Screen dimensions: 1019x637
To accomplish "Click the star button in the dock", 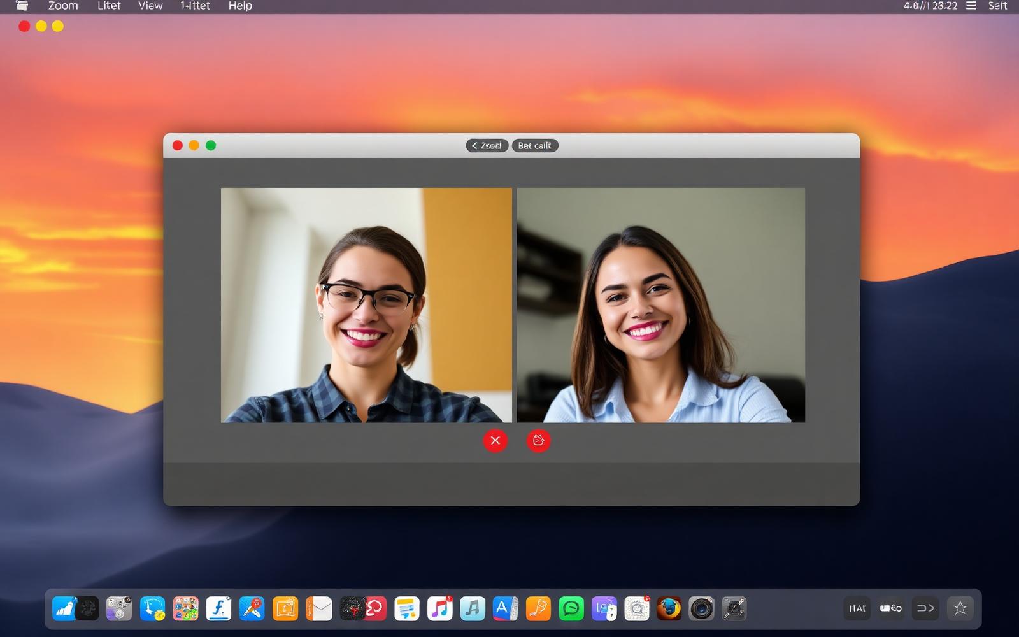I will 960,608.
